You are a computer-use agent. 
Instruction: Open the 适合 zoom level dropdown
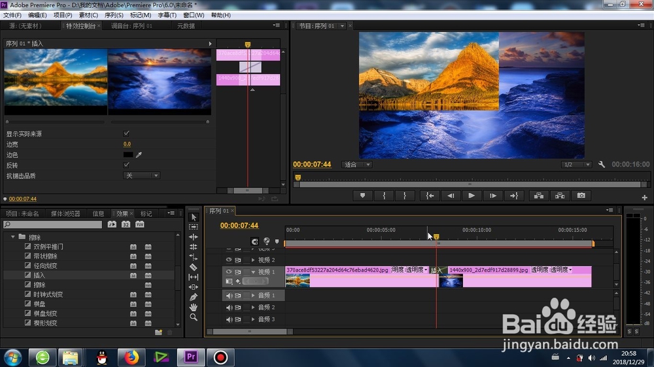point(356,165)
